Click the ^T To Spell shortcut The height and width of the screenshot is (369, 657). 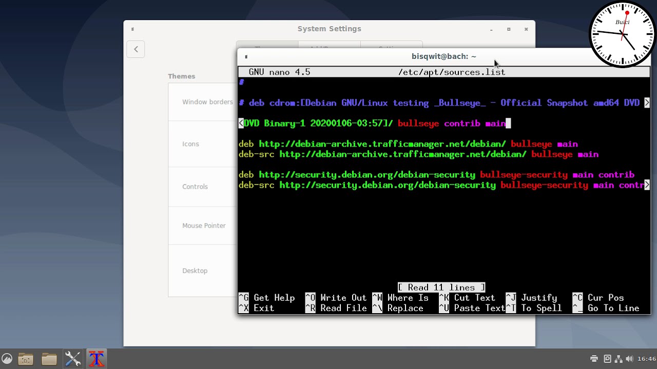click(x=534, y=308)
